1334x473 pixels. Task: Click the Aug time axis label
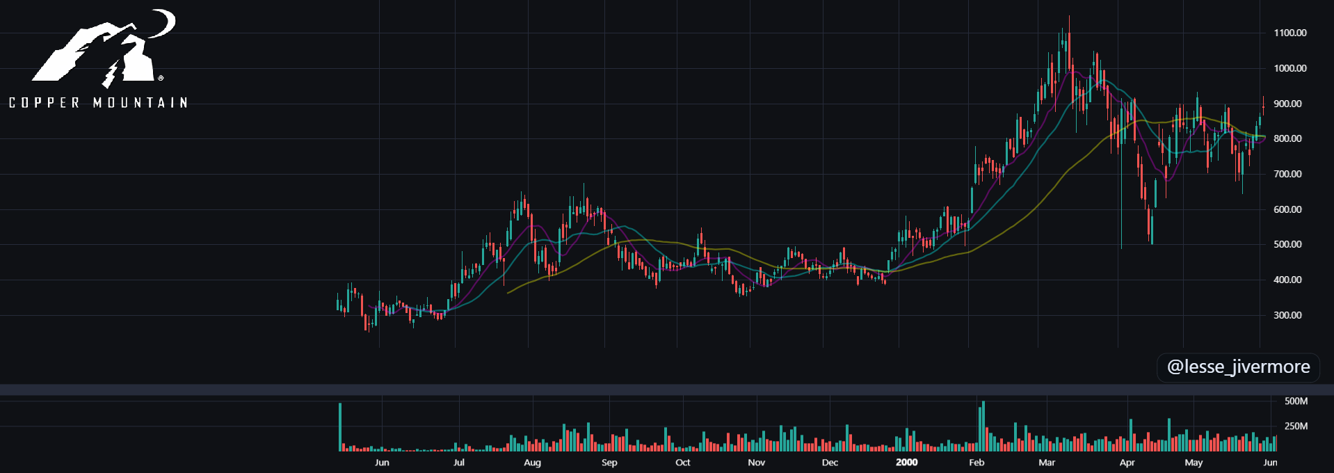pyautogui.click(x=532, y=463)
